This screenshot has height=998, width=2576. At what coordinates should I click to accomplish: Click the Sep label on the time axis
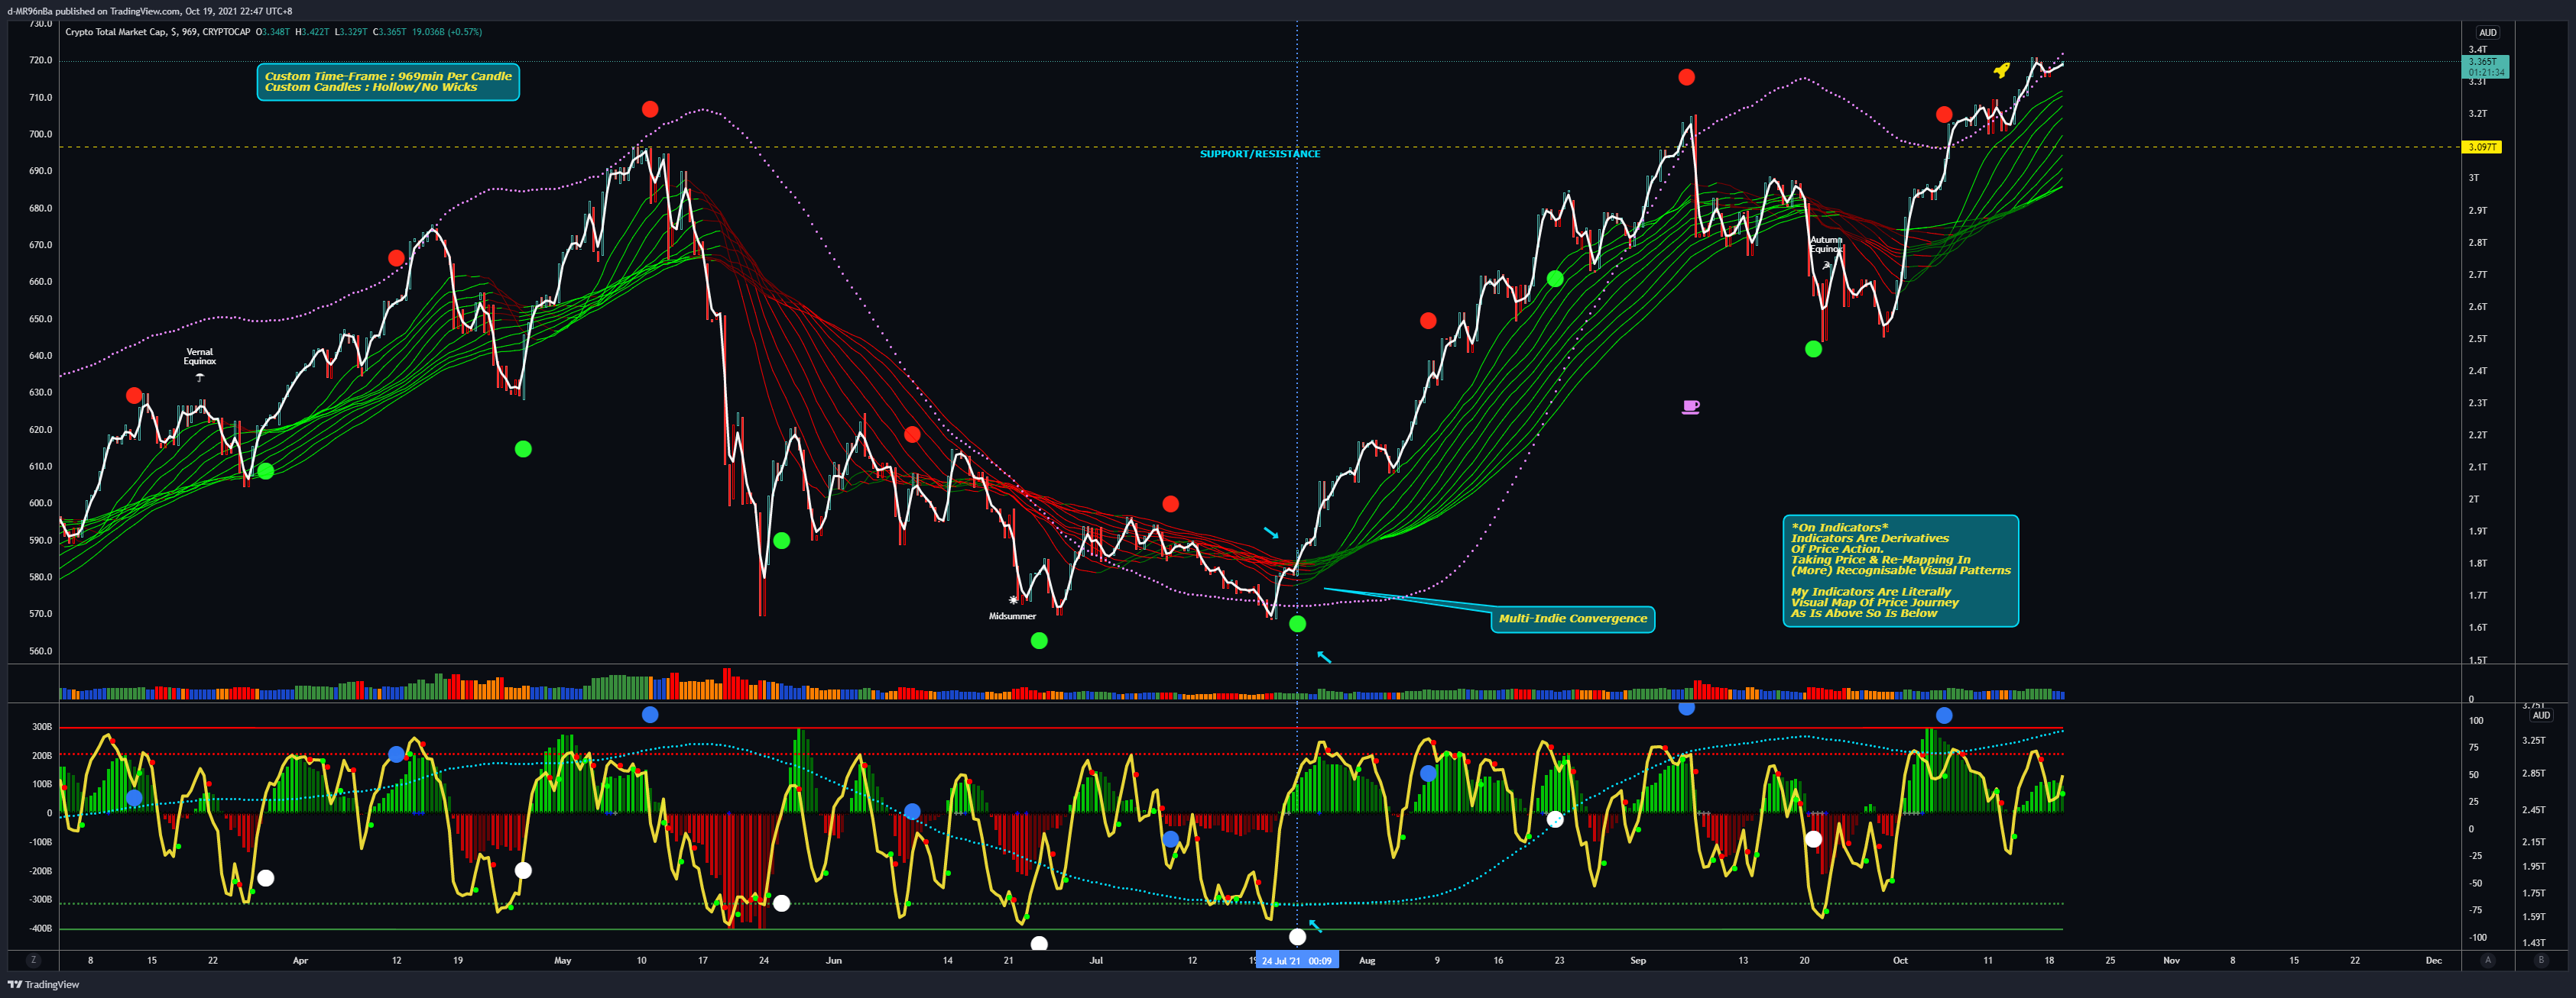(x=1638, y=961)
